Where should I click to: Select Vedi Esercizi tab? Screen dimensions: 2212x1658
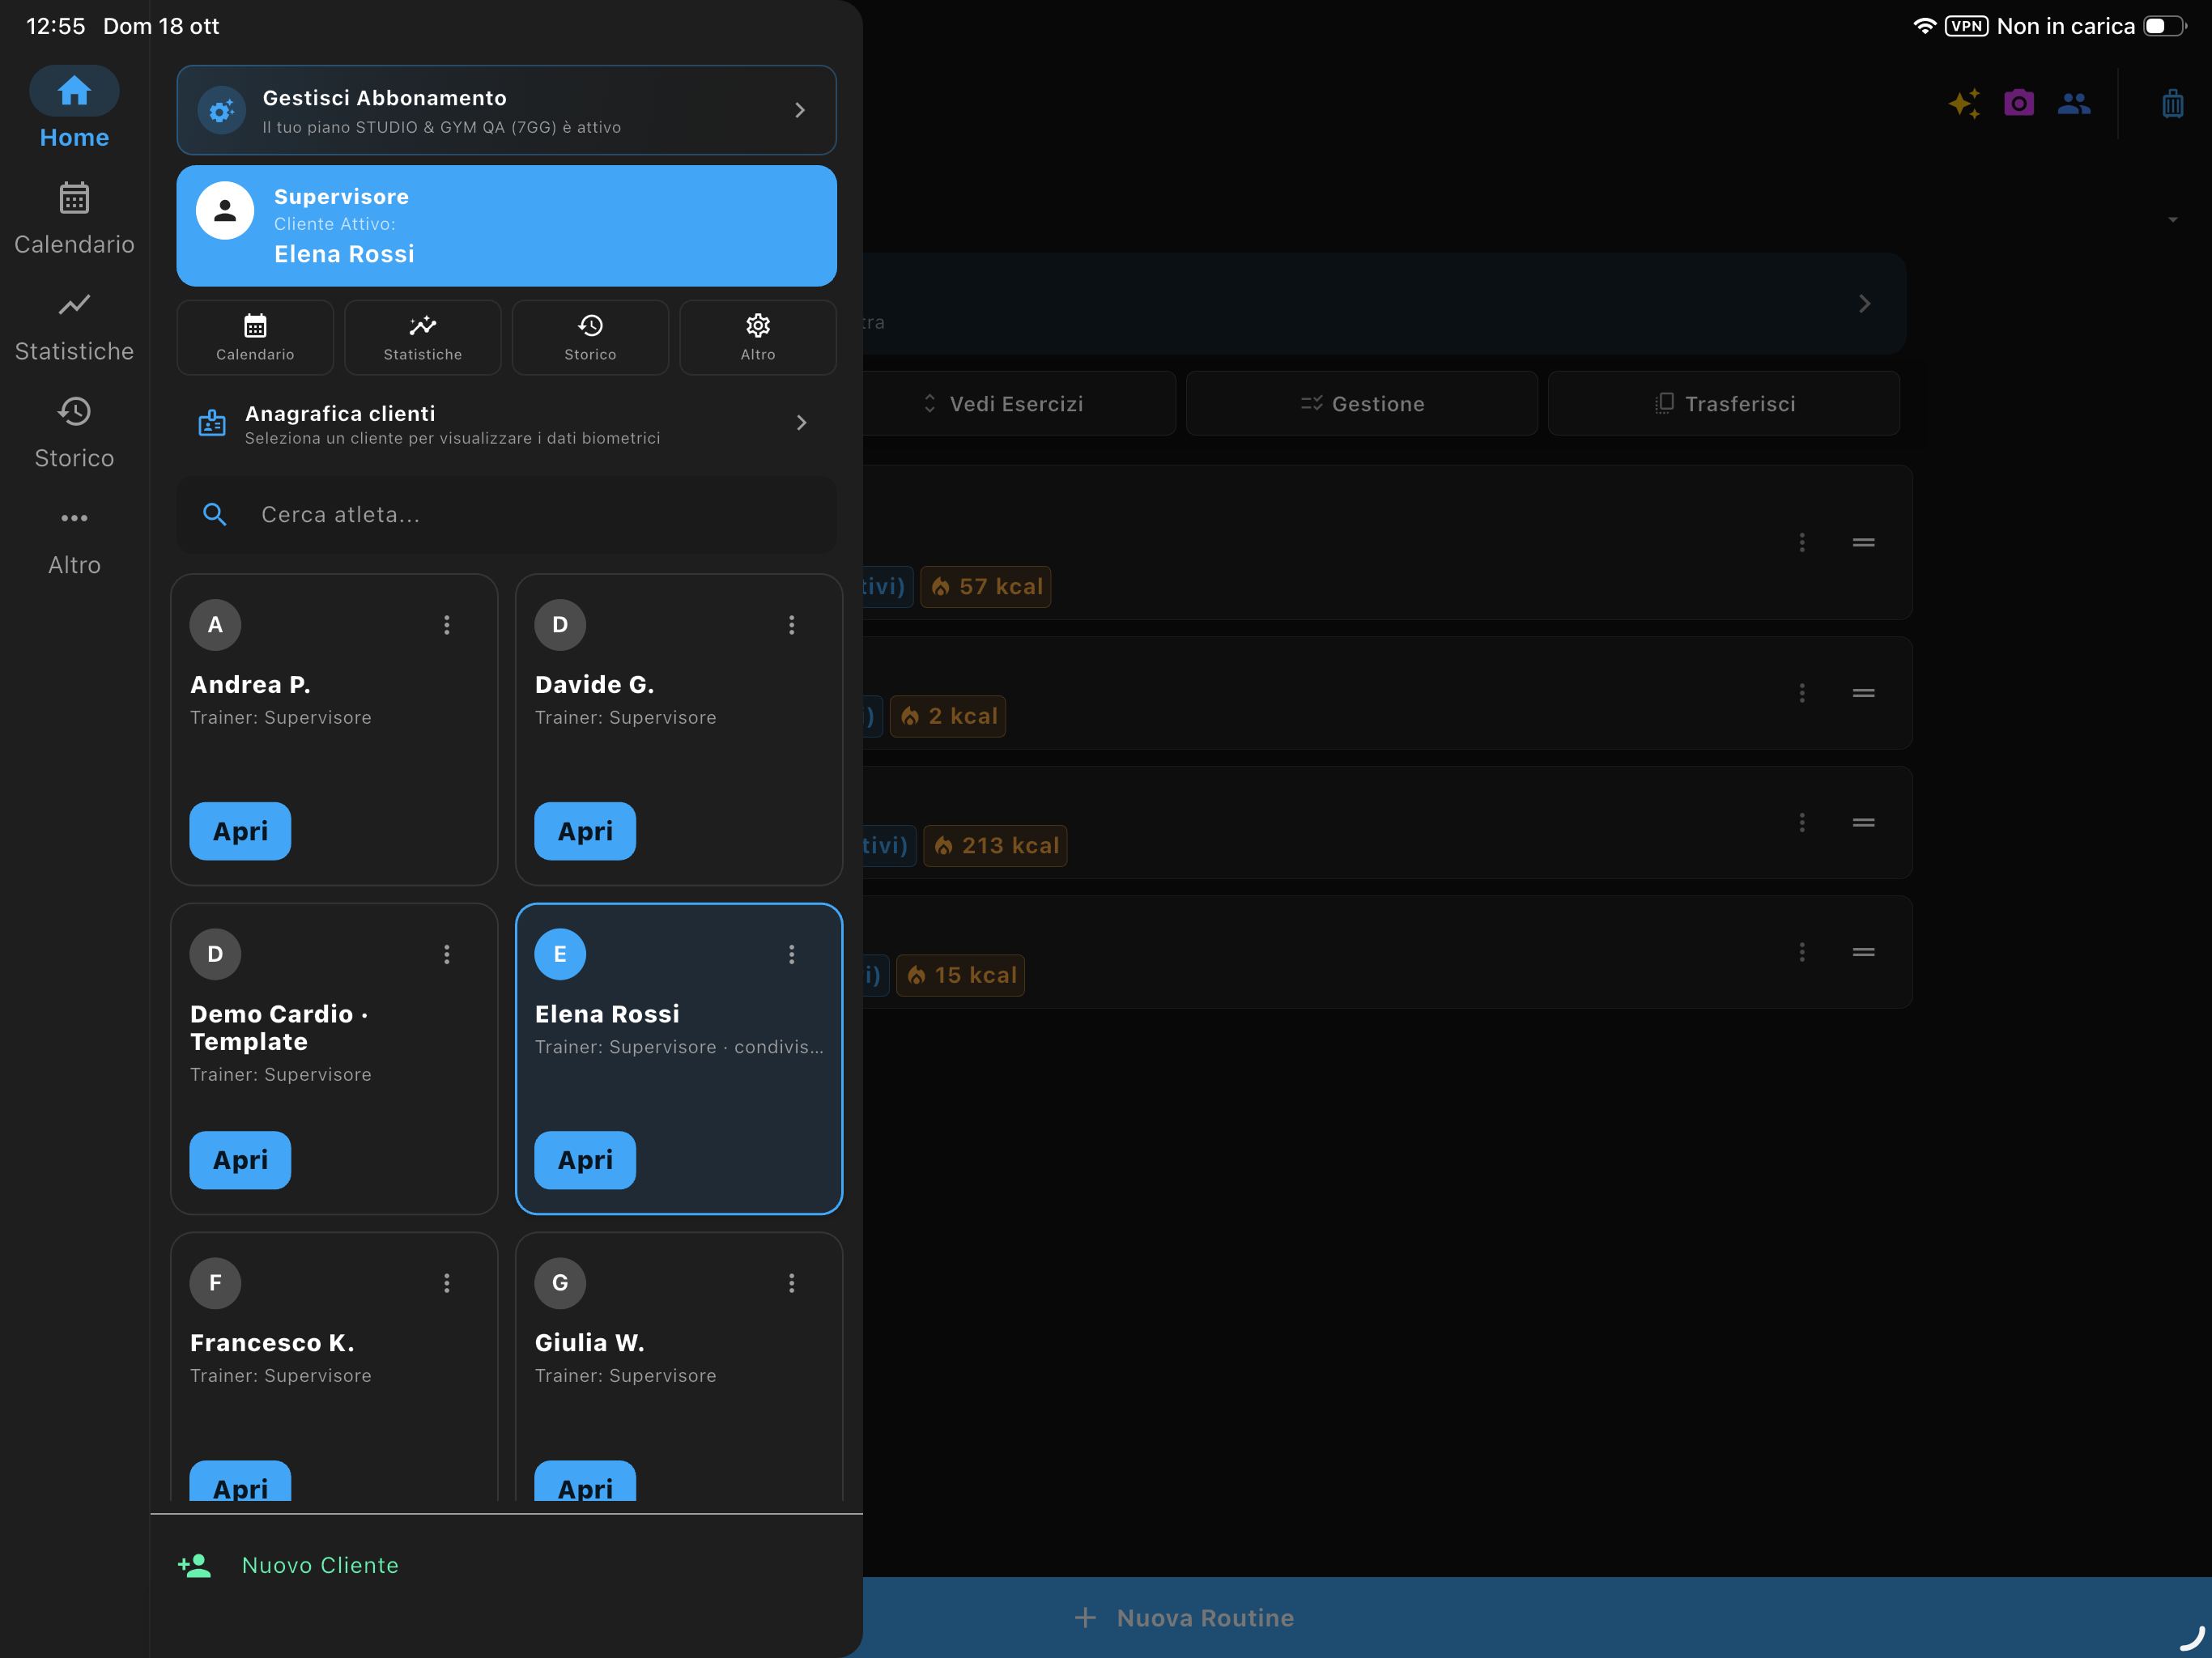pos(1003,404)
